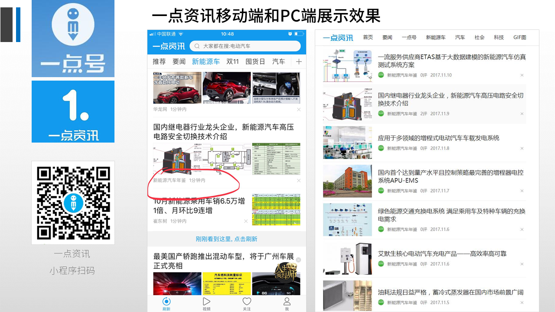Dismiss the 2017.11.9 PC article with X
Screen dimensions: 555x312
(522, 114)
